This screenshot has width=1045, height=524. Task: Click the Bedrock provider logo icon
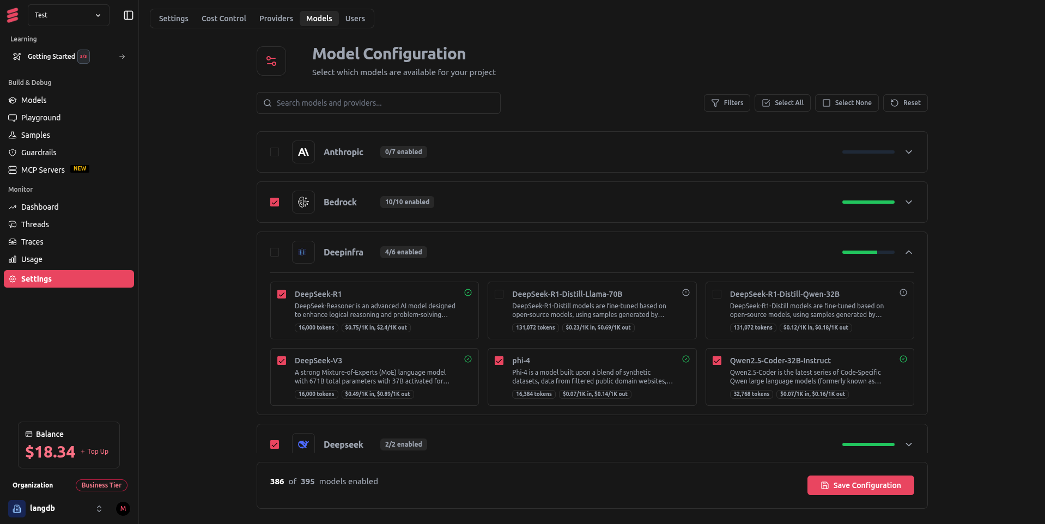click(x=303, y=202)
